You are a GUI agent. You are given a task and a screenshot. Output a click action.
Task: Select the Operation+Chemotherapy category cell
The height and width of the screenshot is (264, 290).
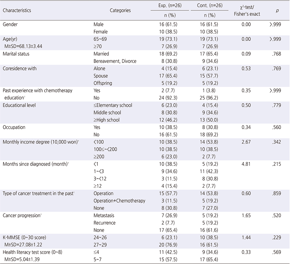119,201
